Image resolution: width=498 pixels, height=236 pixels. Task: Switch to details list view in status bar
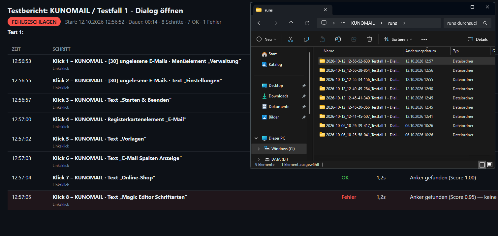point(482,165)
